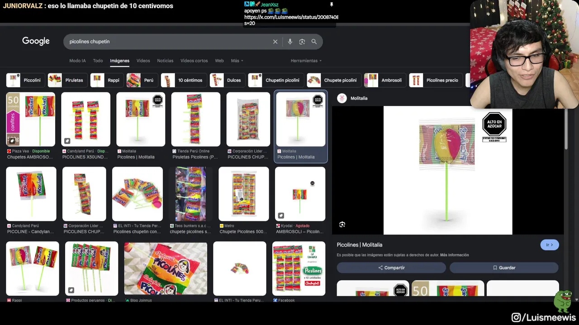Select the Ambrosoli filter chip
The height and width of the screenshot is (325, 579).
click(x=384, y=80)
